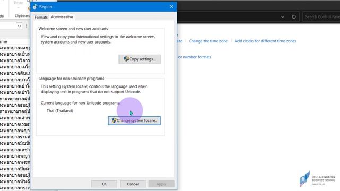Click the Thai (Thailand) locale text
The image size is (340, 191).
click(60, 111)
